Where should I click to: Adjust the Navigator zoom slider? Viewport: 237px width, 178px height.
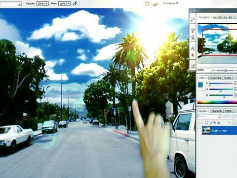226,70
